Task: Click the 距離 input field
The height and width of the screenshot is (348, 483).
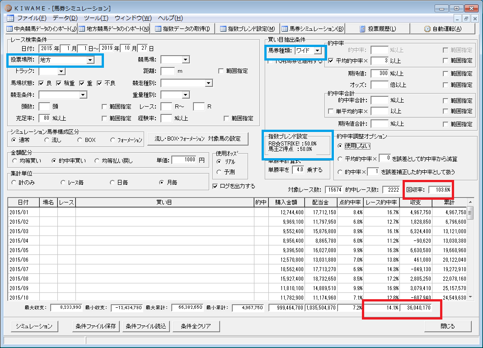Action: click(x=168, y=71)
